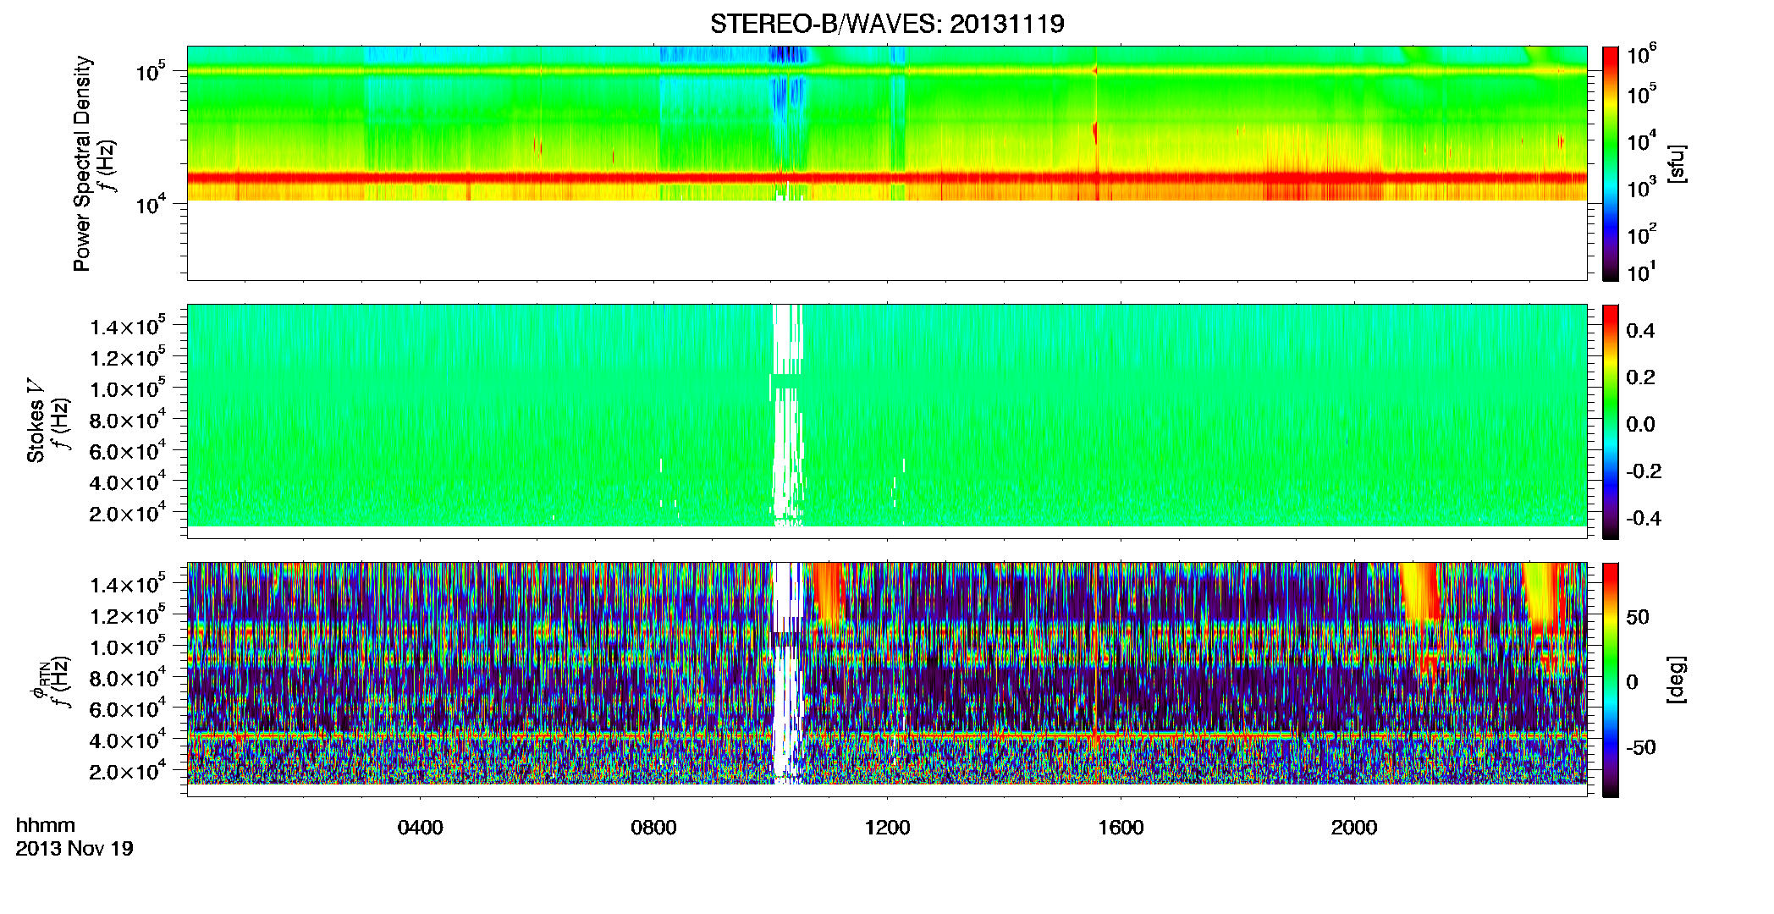The width and height of the screenshot is (1774, 914).
Task: Click the 10^4 tick on Power Spectral Density axis
Action: (x=151, y=205)
